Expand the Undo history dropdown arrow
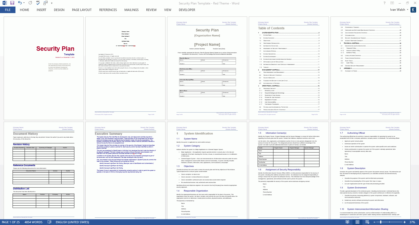Image resolution: width=419 pixels, height=225 pixels. pos(24,3)
